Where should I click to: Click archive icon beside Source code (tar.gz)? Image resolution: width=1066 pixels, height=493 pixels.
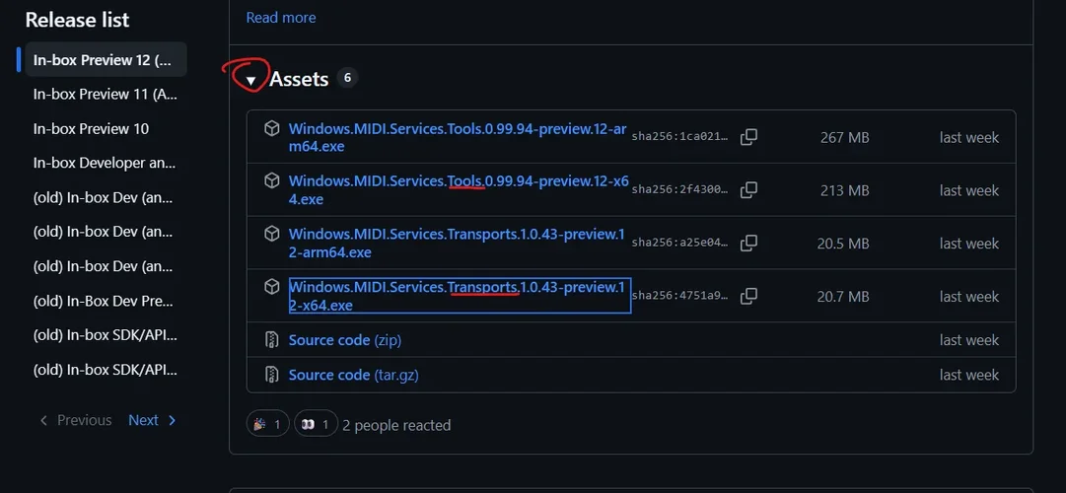click(x=272, y=375)
